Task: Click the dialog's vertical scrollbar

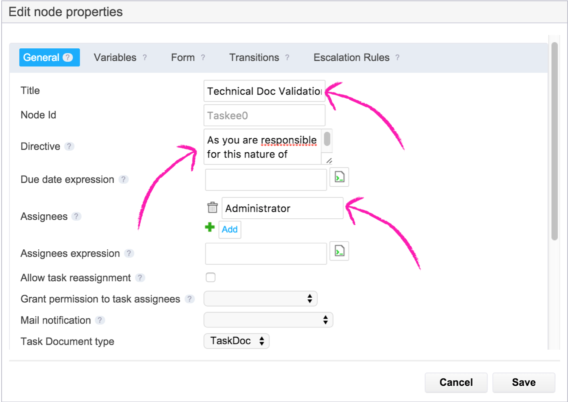Action: pos(555,141)
